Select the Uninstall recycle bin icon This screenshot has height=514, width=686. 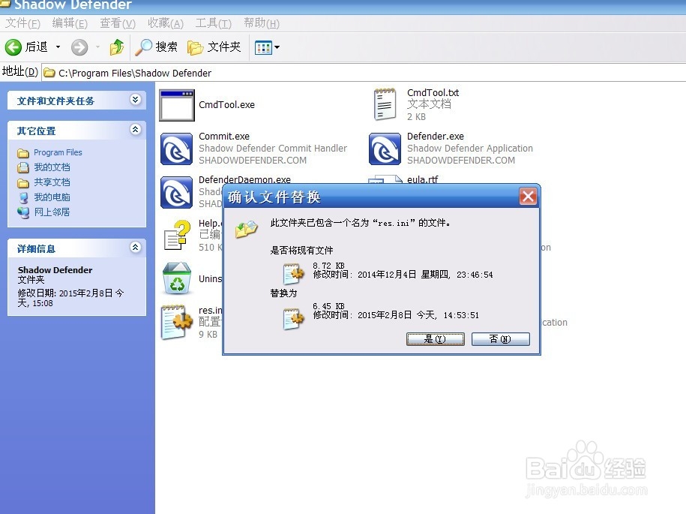[x=177, y=278]
